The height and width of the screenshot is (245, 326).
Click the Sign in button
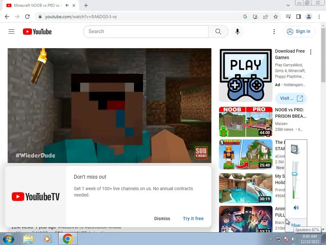[x=299, y=32]
